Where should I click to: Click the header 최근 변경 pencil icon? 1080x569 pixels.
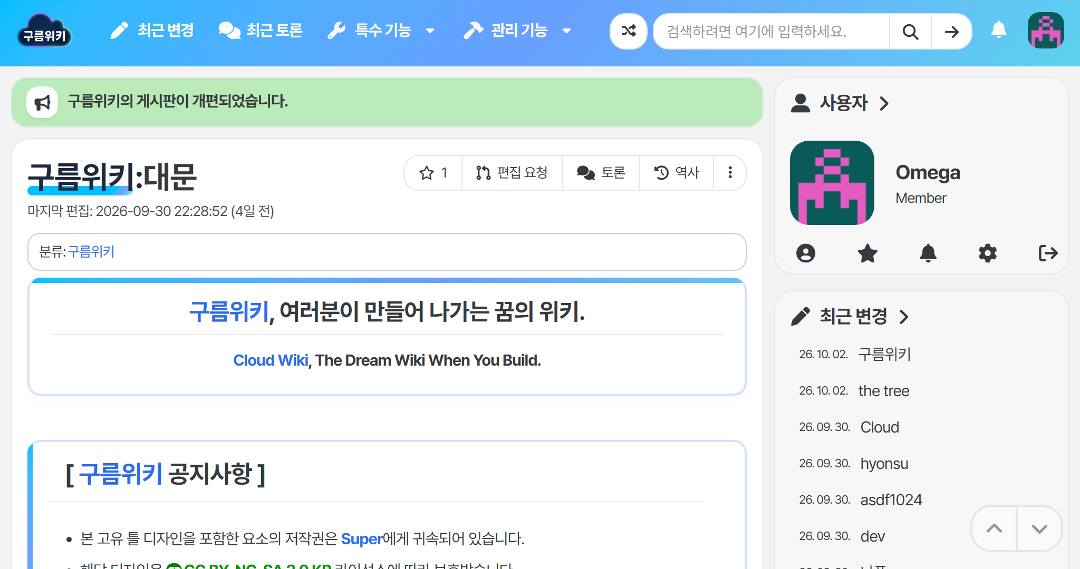pos(119,31)
